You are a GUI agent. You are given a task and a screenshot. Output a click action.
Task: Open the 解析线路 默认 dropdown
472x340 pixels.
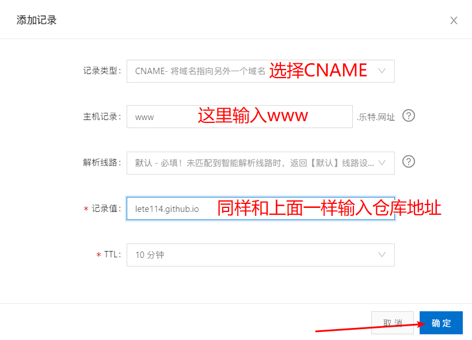tap(261, 163)
